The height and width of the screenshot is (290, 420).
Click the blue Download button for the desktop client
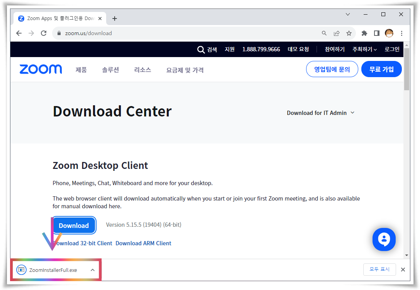tap(74, 225)
